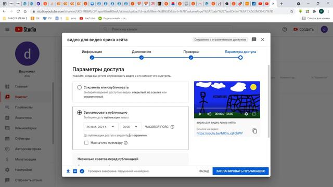Open Studio help question icon
This screenshot has width=333, height=187.
pyautogui.click(x=285, y=30)
